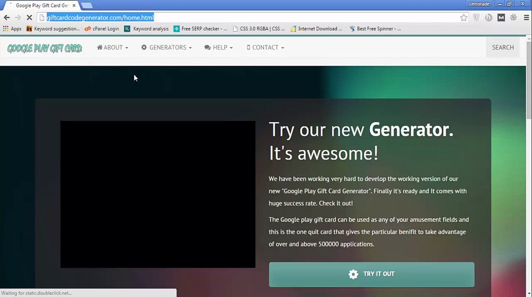
Task: Open the Free SERP checker bookmark
Action: click(x=200, y=28)
